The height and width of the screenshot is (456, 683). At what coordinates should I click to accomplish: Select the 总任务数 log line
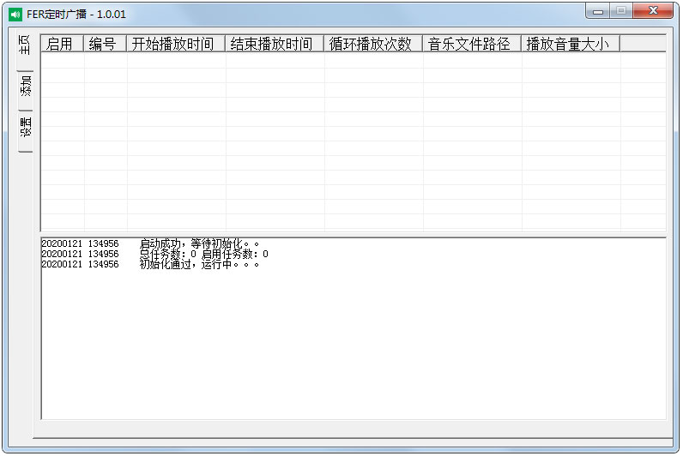click(154, 254)
